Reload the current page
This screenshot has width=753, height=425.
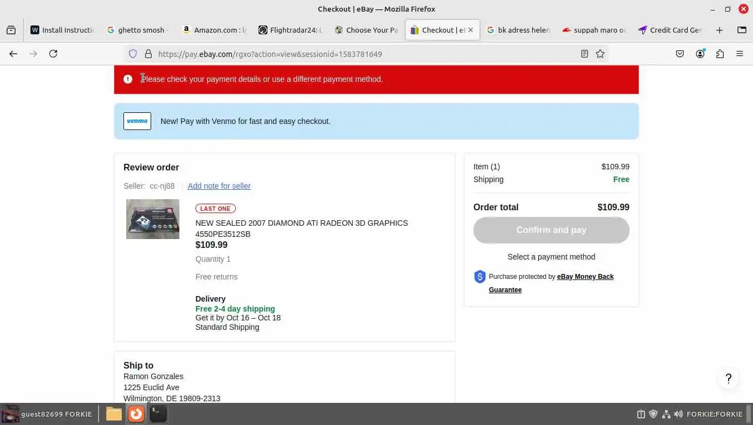click(x=53, y=54)
